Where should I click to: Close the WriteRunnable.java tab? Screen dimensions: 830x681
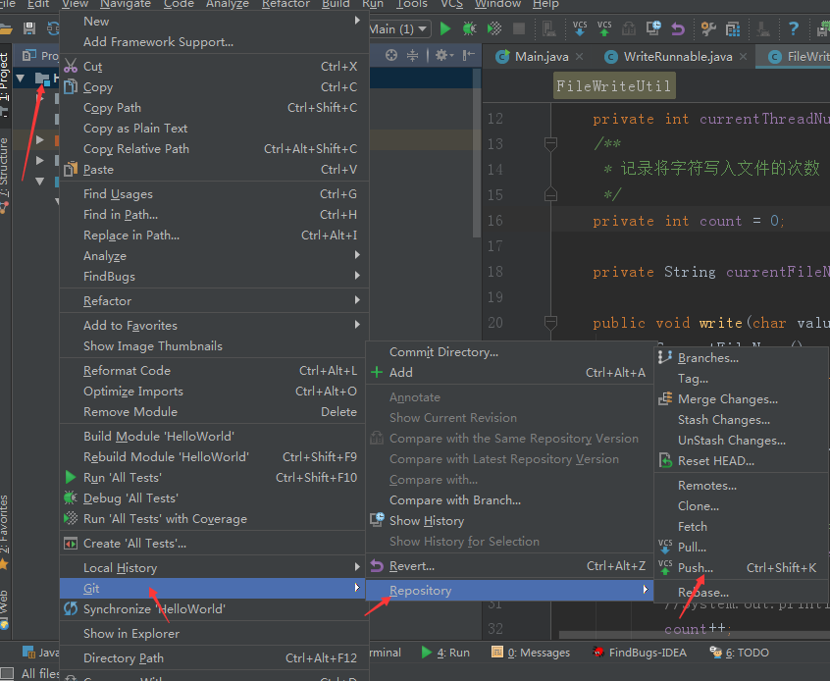click(x=744, y=56)
